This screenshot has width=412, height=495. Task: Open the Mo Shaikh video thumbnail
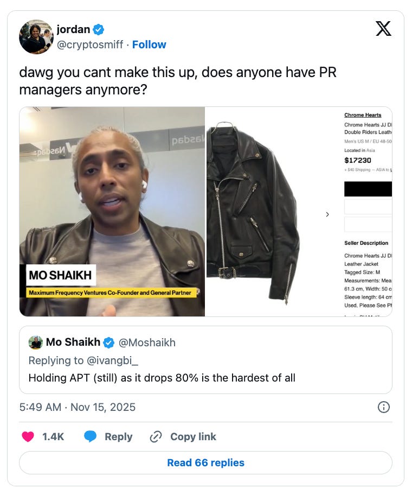point(112,212)
